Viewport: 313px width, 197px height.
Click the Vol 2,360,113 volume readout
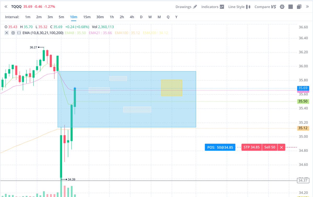pyautogui.click(x=103, y=27)
